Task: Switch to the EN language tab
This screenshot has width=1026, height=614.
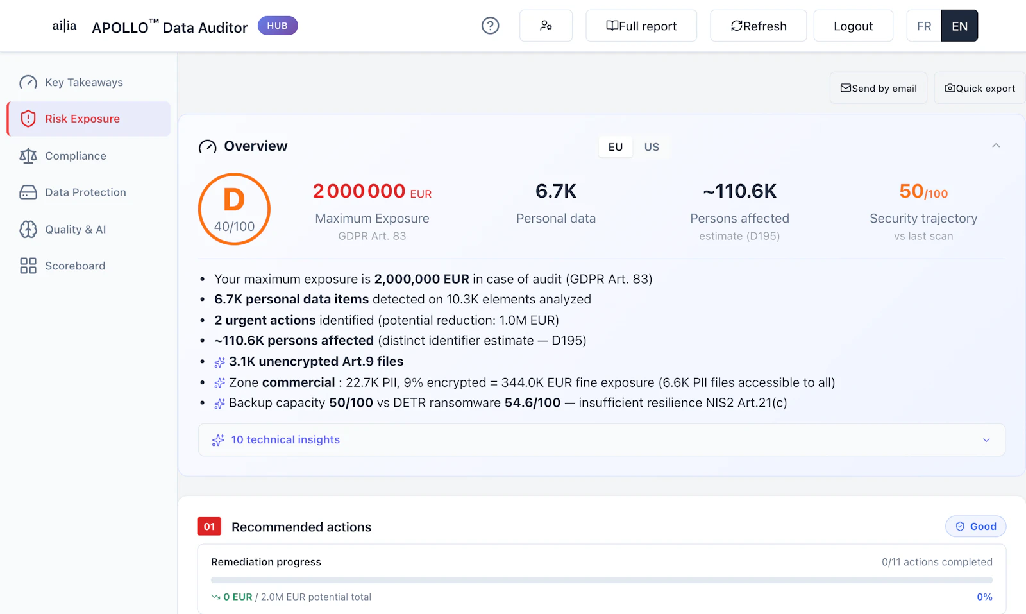Action: [x=959, y=26]
